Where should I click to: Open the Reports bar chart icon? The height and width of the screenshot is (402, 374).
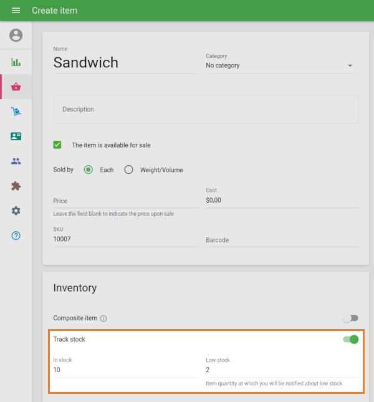coord(16,62)
